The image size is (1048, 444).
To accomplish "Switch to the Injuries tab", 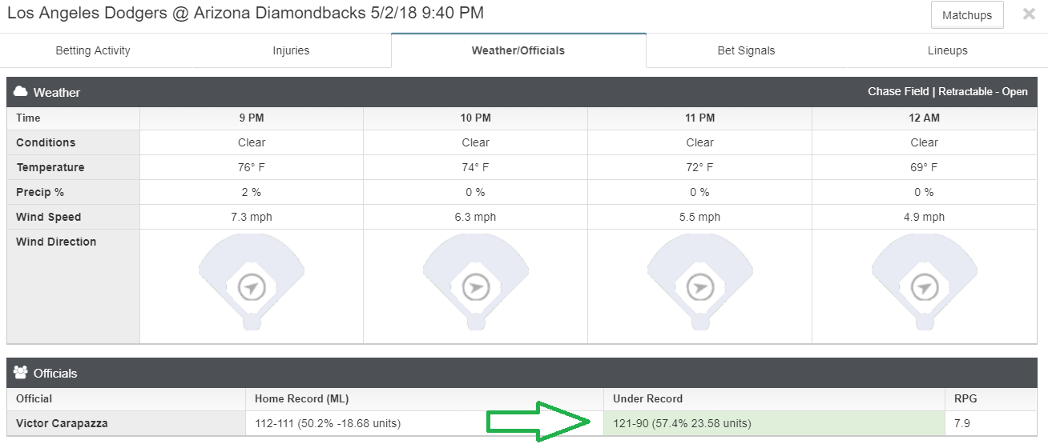I will coord(291,50).
